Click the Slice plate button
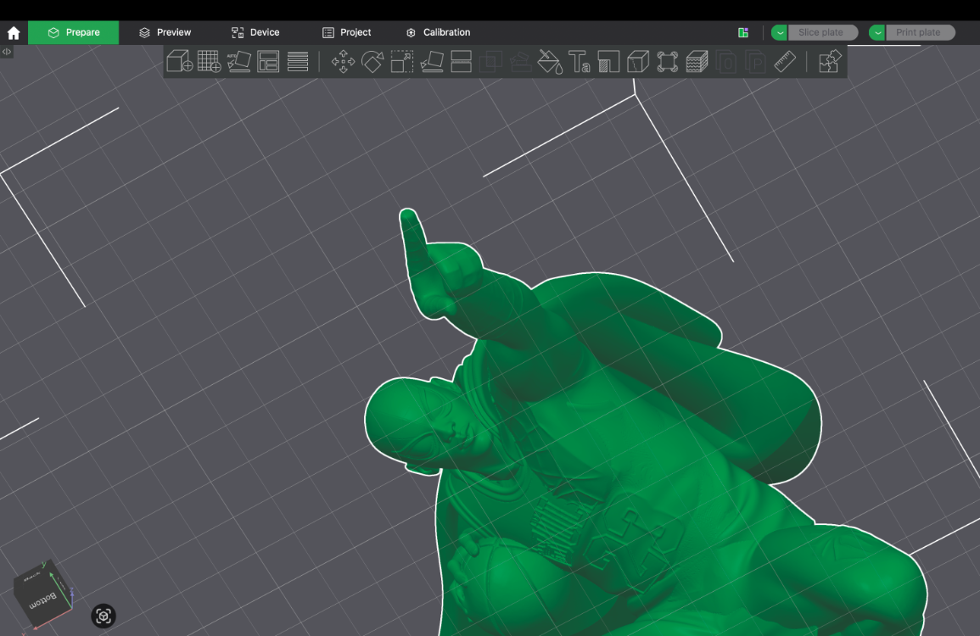The height and width of the screenshot is (636, 980). 822,32
